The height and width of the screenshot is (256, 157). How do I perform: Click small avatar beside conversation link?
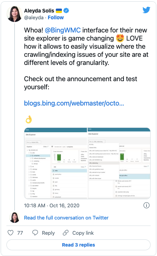tap(15, 217)
